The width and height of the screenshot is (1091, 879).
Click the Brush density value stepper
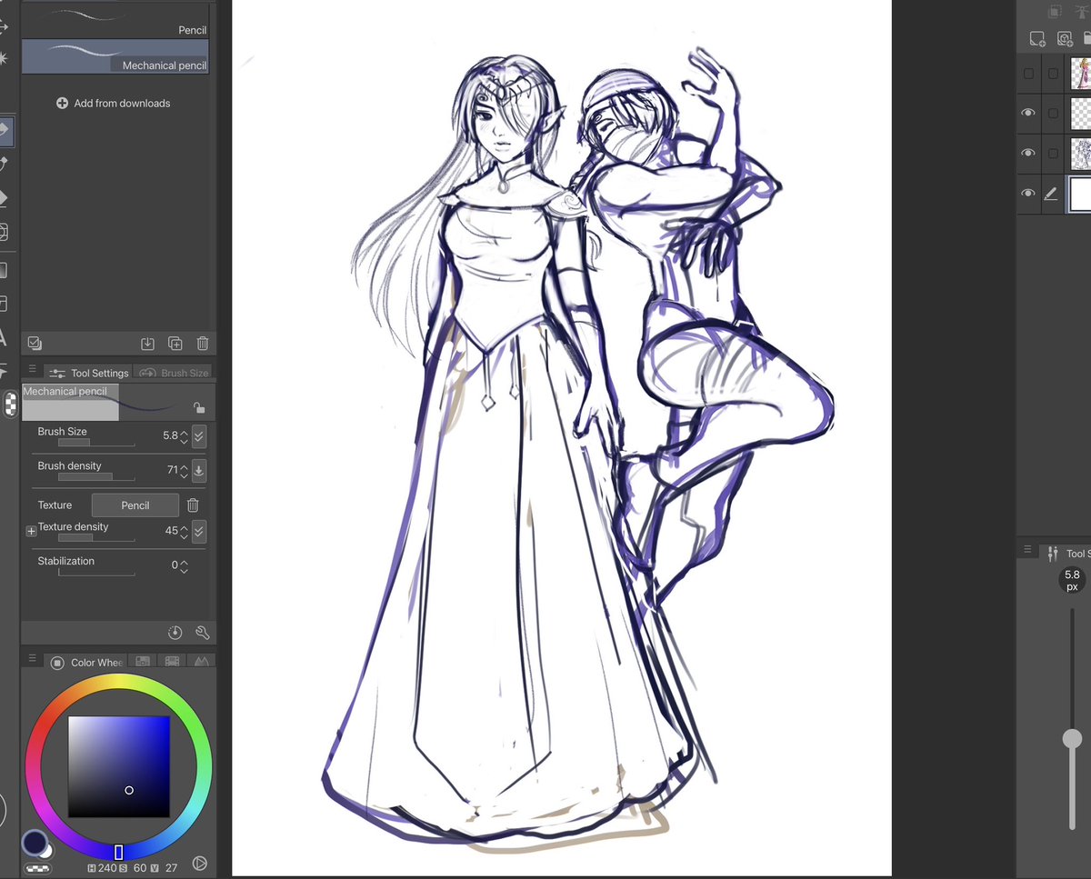pos(184,471)
